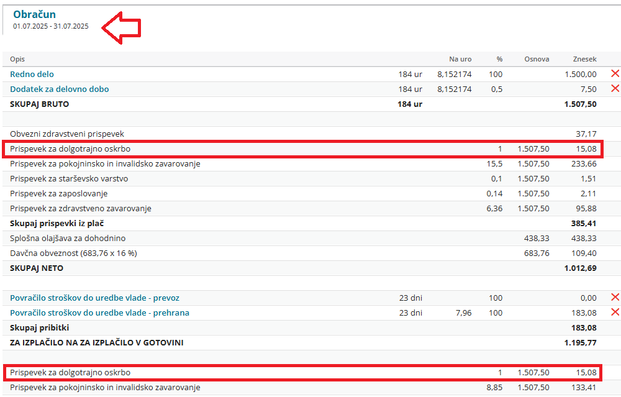Click 23 dni in prevoz row
Screen dimensions: 621x397
410,298
